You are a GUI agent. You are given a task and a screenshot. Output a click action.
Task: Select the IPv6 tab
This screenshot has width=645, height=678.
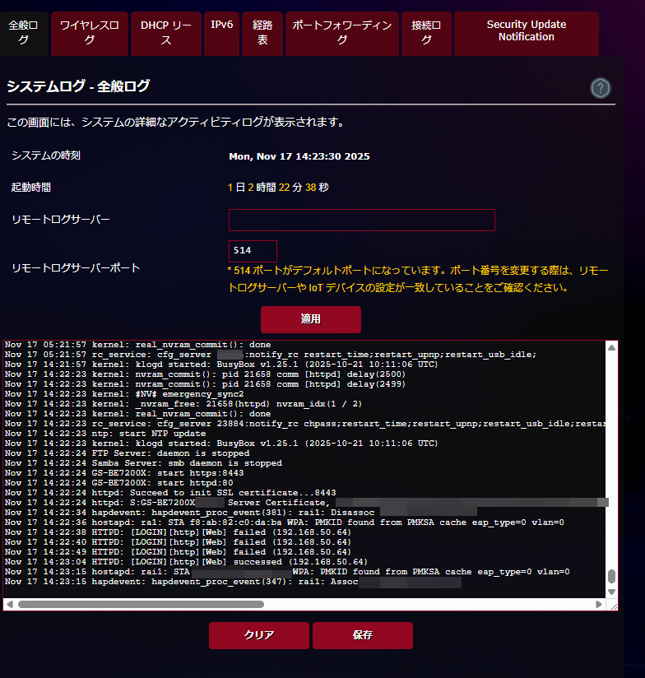[x=221, y=26]
